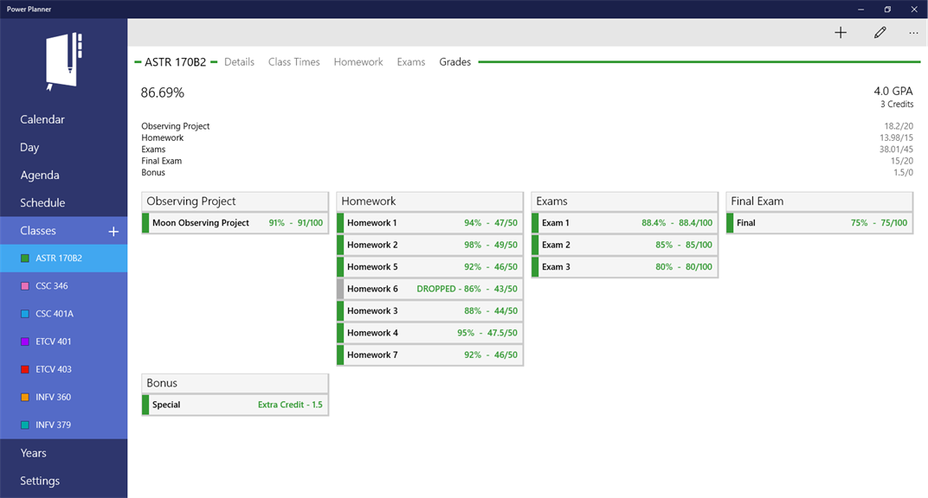This screenshot has height=498, width=928.
Task: Open the Class Times tab
Action: (293, 61)
